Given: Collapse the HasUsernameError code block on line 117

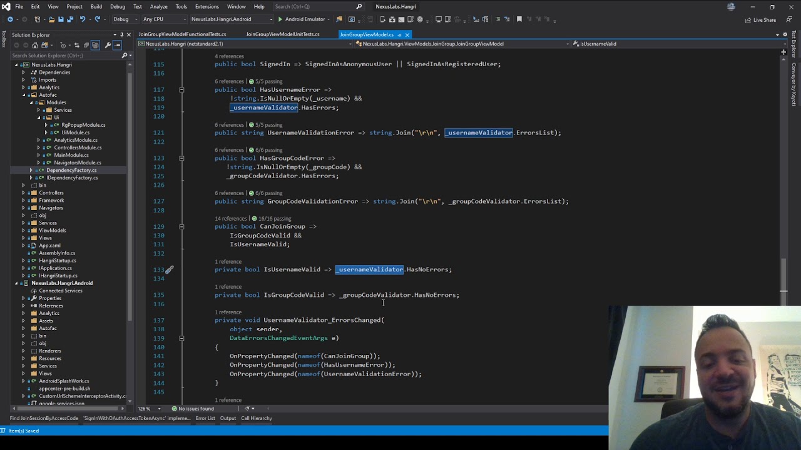Looking at the screenshot, I should point(181,90).
